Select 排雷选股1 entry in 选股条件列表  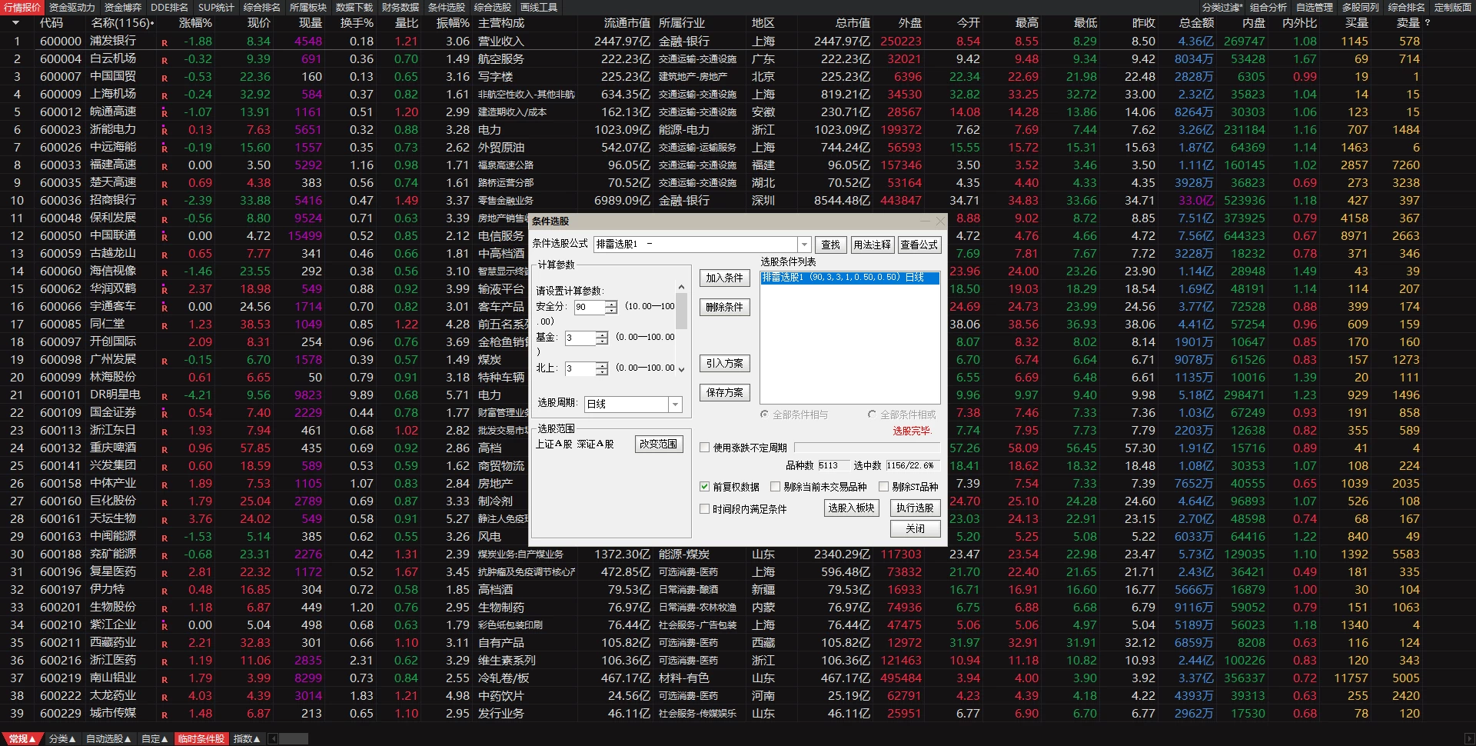(x=849, y=278)
